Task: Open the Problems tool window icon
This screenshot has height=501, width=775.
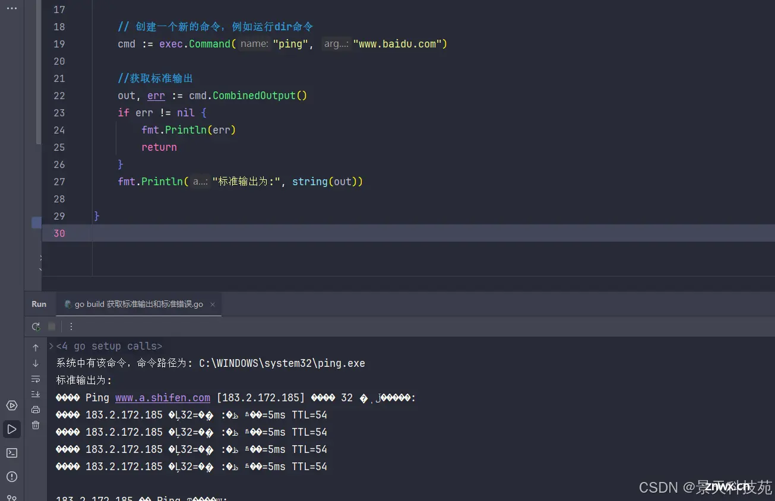Action: (x=12, y=477)
